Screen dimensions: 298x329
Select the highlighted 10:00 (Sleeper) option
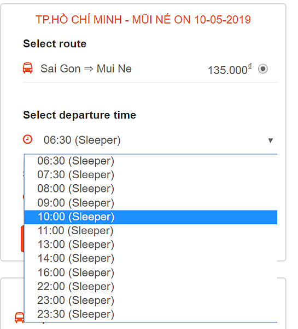(151, 217)
